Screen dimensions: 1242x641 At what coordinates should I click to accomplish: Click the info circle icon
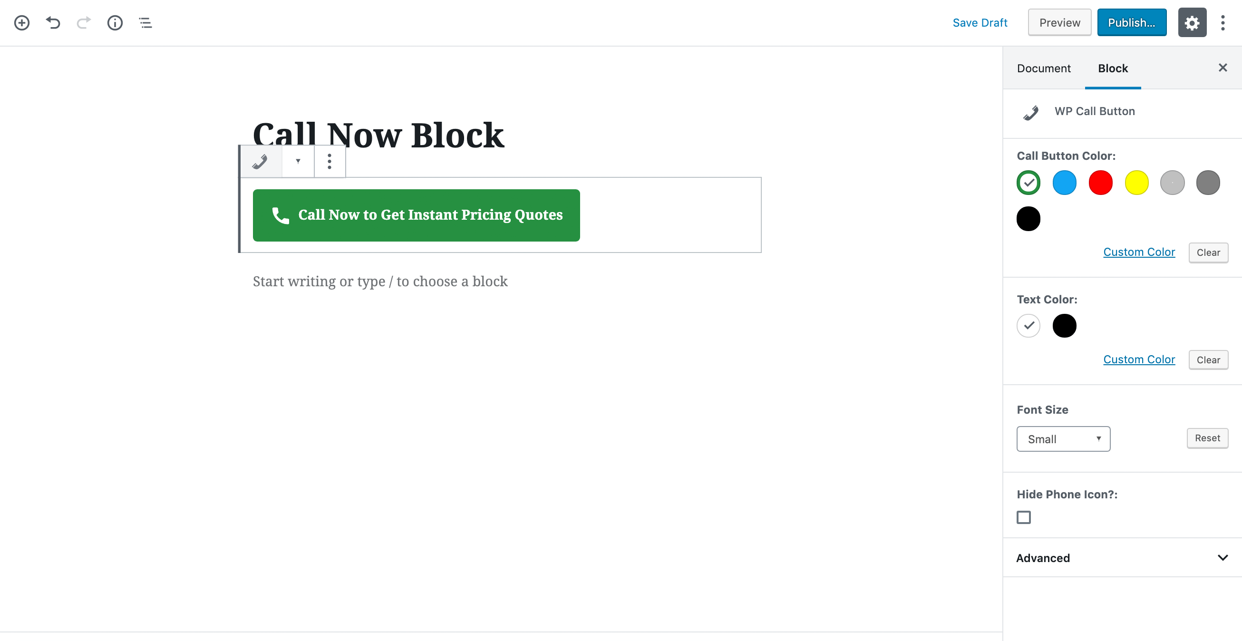[115, 22]
